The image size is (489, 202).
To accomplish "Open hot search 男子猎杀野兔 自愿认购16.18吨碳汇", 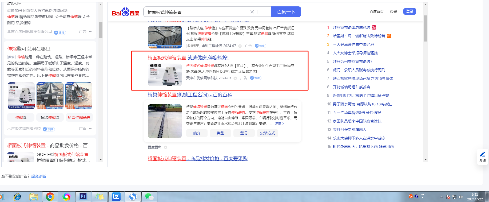I will [x=362, y=104].
